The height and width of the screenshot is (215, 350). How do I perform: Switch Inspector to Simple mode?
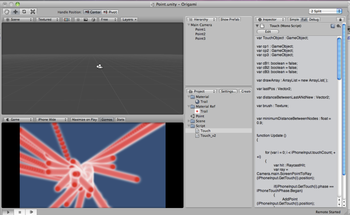click(x=294, y=20)
